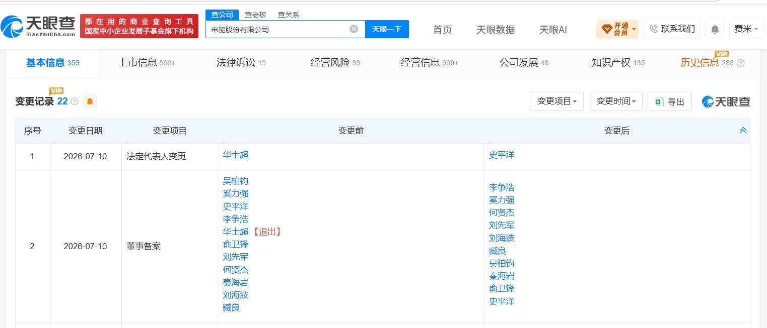The image size is (767, 328).
Task: Switch to the 基本信息 tab
Action: [x=52, y=63]
